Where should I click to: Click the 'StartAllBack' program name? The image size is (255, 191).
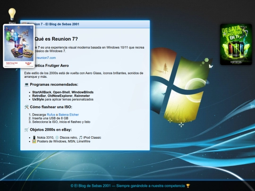click(x=42, y=92)
